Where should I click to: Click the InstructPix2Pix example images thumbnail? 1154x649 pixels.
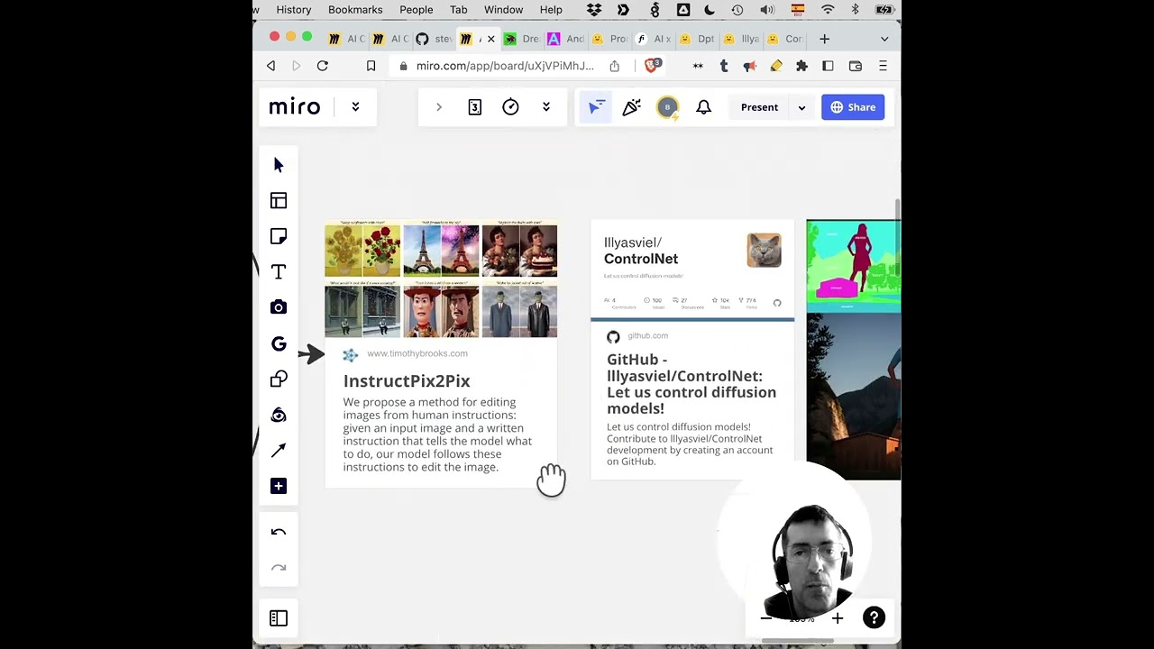[x=441, y=279]
